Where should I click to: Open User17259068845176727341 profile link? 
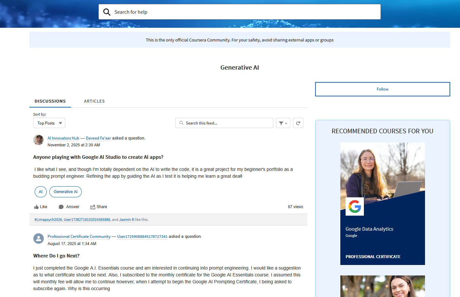pyautogui.click(x=142, y=237)
